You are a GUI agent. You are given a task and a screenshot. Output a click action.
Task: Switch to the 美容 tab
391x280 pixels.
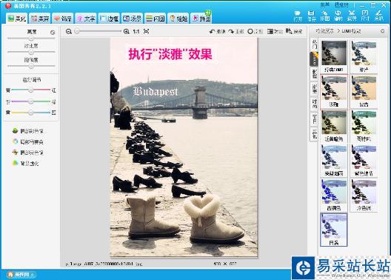pyautogui.click(x=40, y=19)
